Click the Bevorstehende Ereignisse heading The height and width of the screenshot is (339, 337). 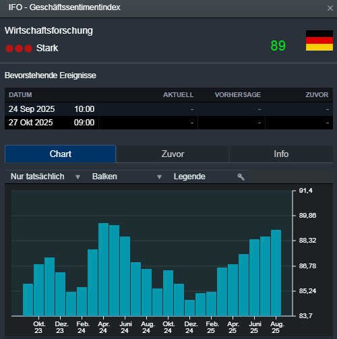[51, 75]
